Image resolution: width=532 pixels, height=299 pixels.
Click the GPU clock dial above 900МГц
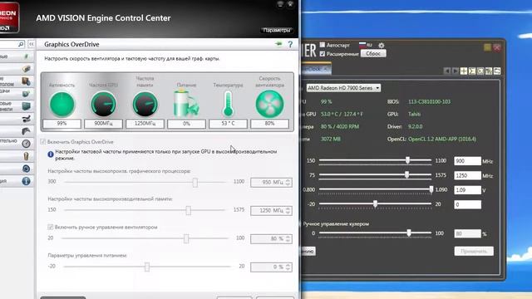point(103,105)
